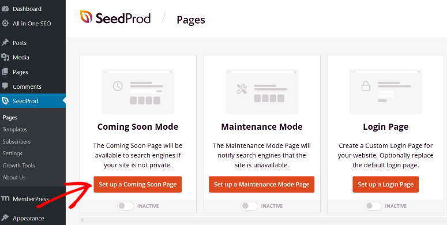Go to SeedProd Subscribers submenu
This screenshot has width=447, height=225.
(17, 141)
